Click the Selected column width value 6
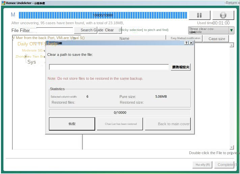Viewport: 240px width, 174px height. [x=87, y=97]
